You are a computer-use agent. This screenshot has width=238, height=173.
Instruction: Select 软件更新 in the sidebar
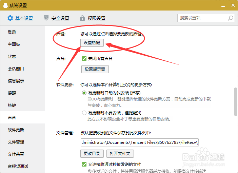(22, 130)
